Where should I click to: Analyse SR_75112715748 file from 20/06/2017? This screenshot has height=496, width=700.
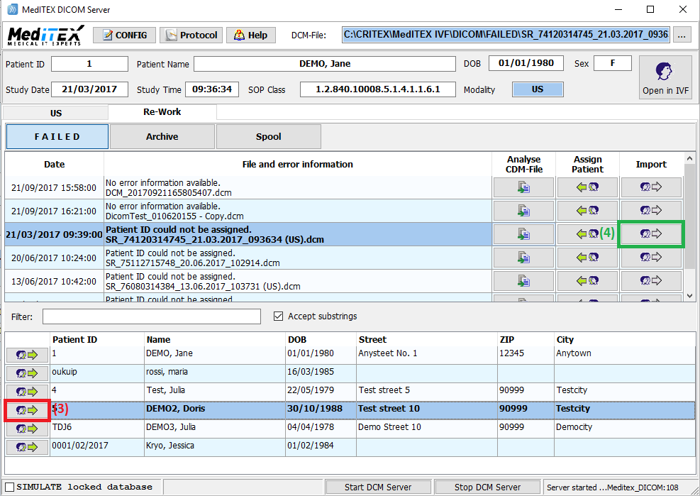click(x=523, y=258)
